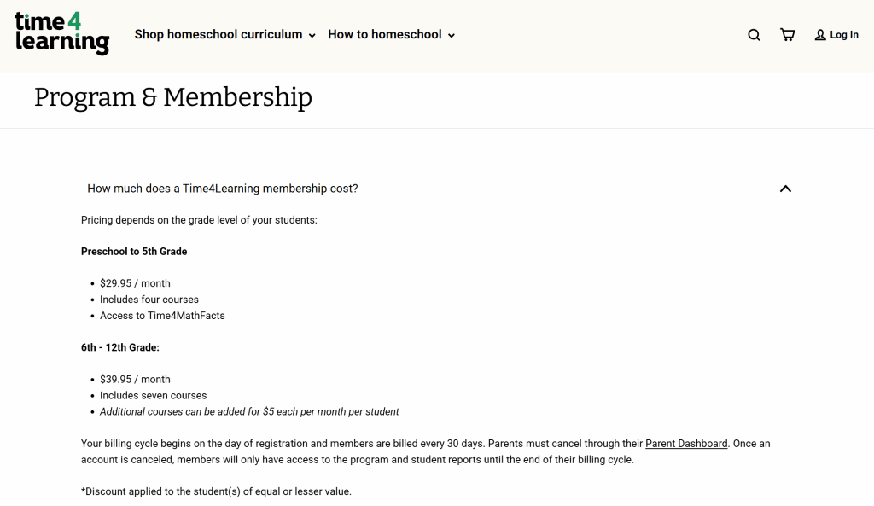Click the Discount applied footnote text
Viewport: 874px width, 506px height.
(216, 491)
